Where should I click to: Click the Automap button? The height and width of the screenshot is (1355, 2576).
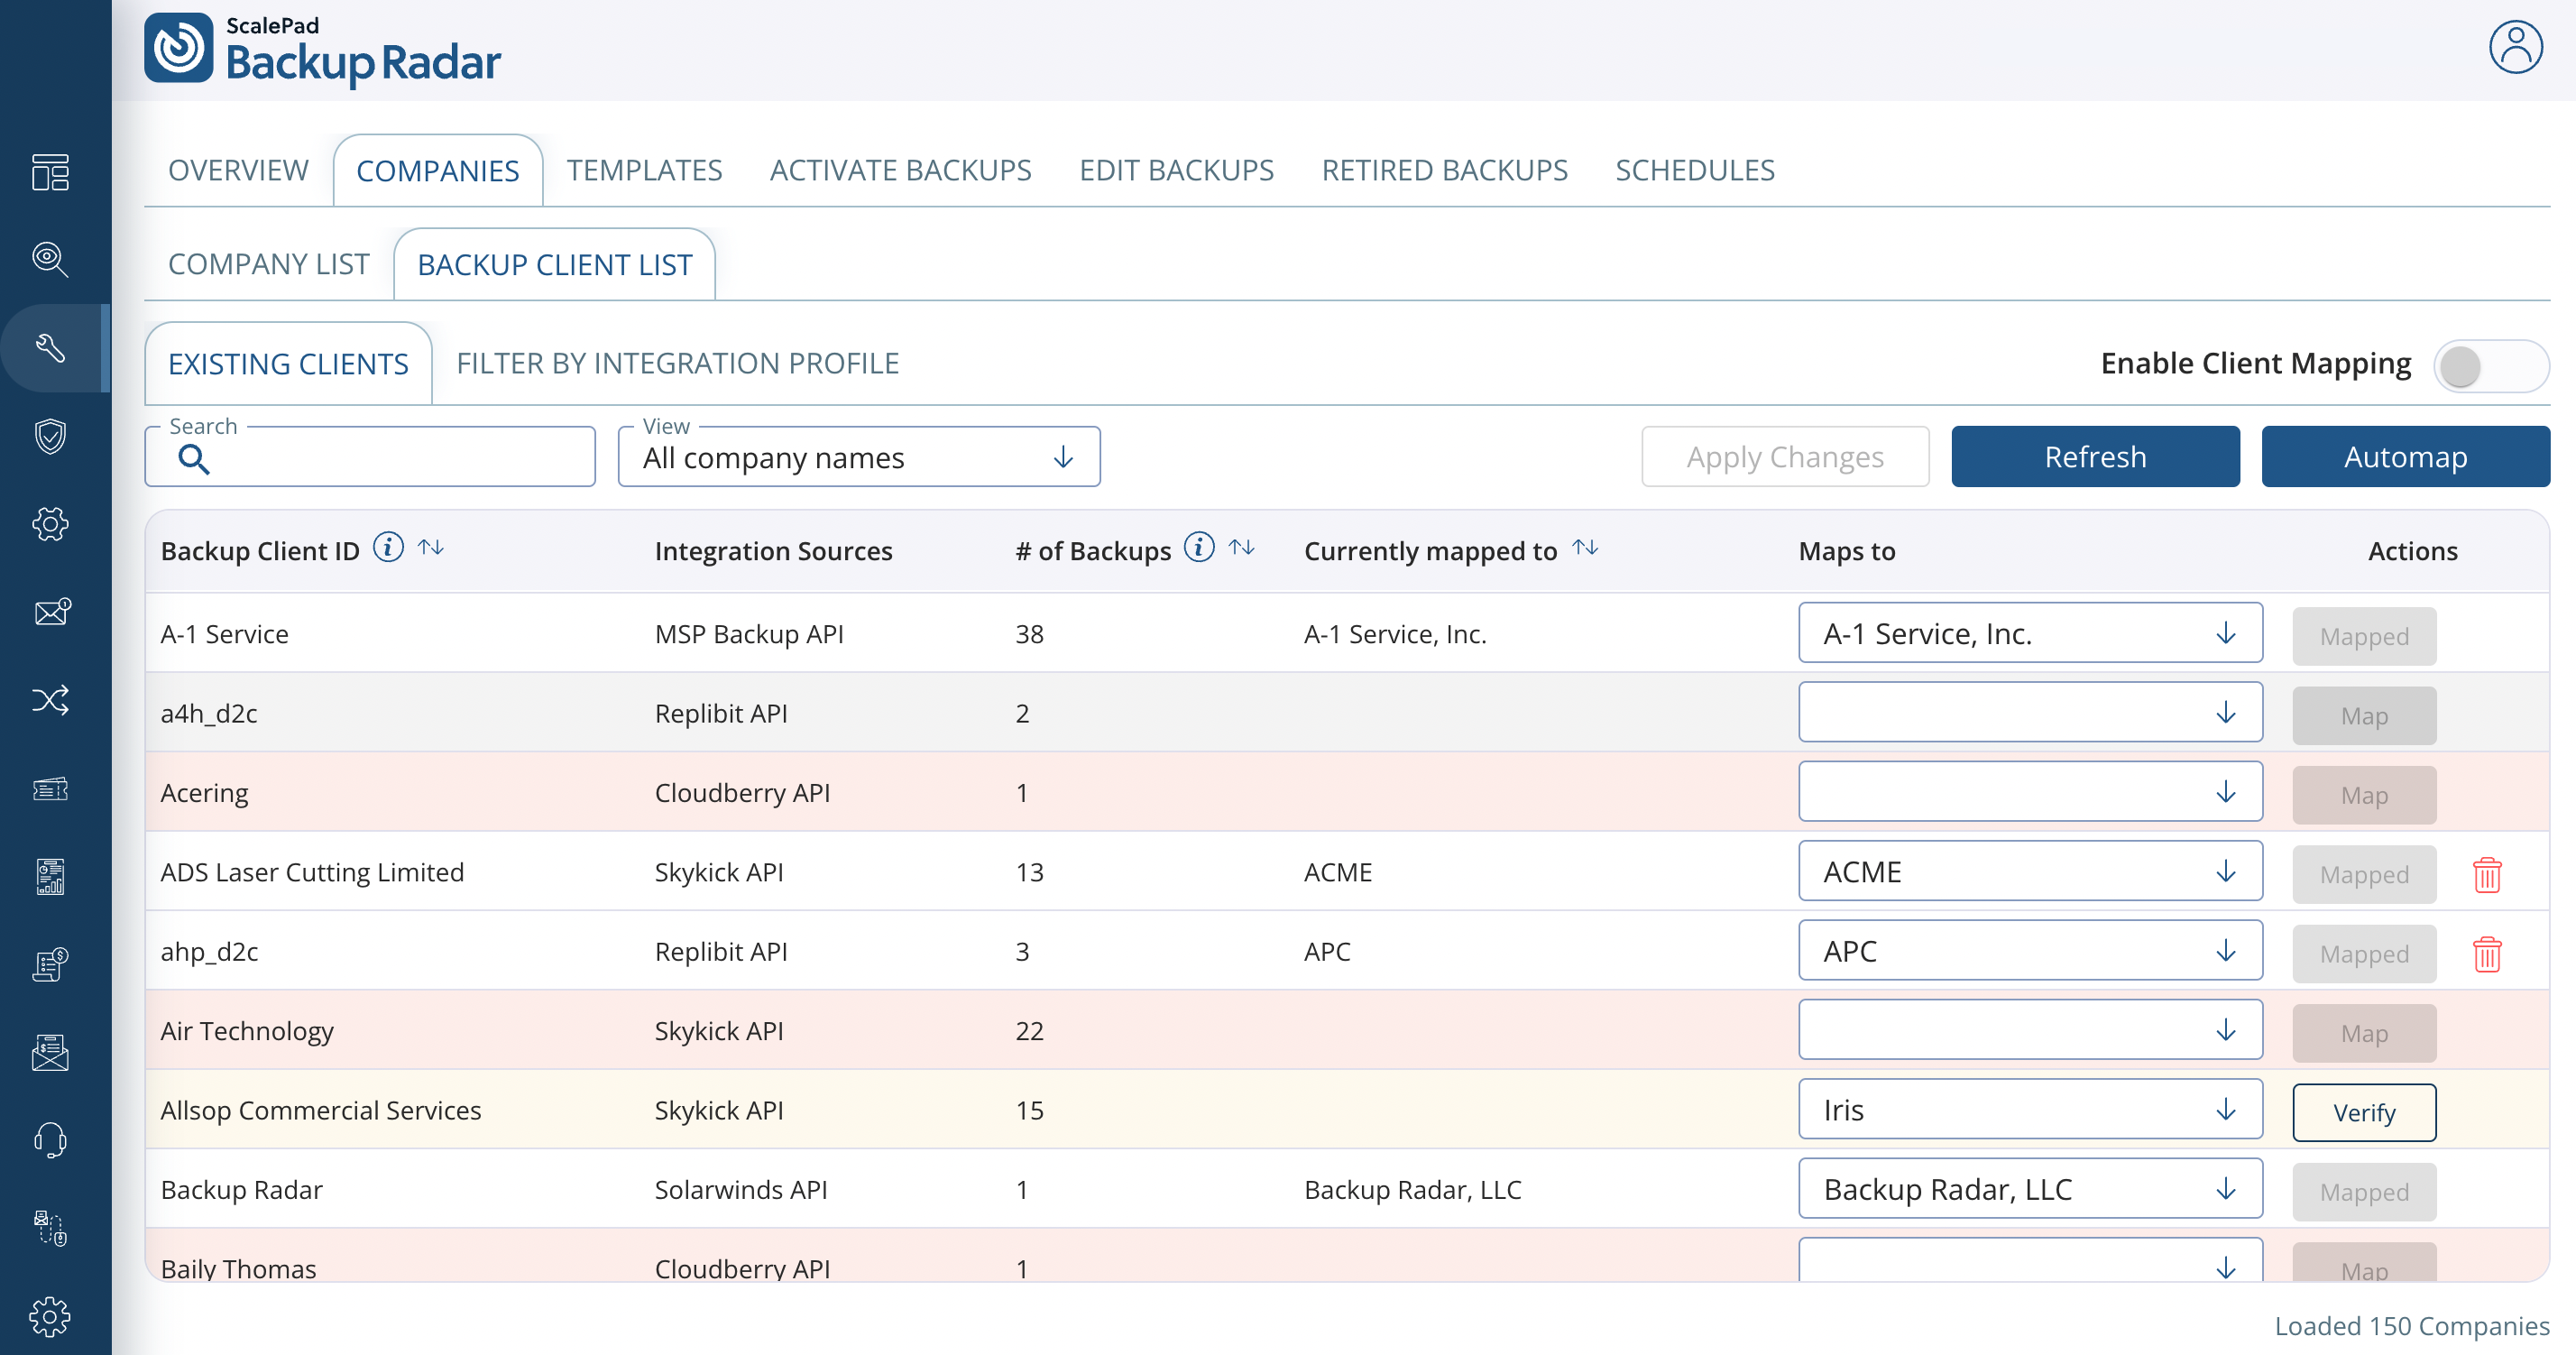(2405, 457)
